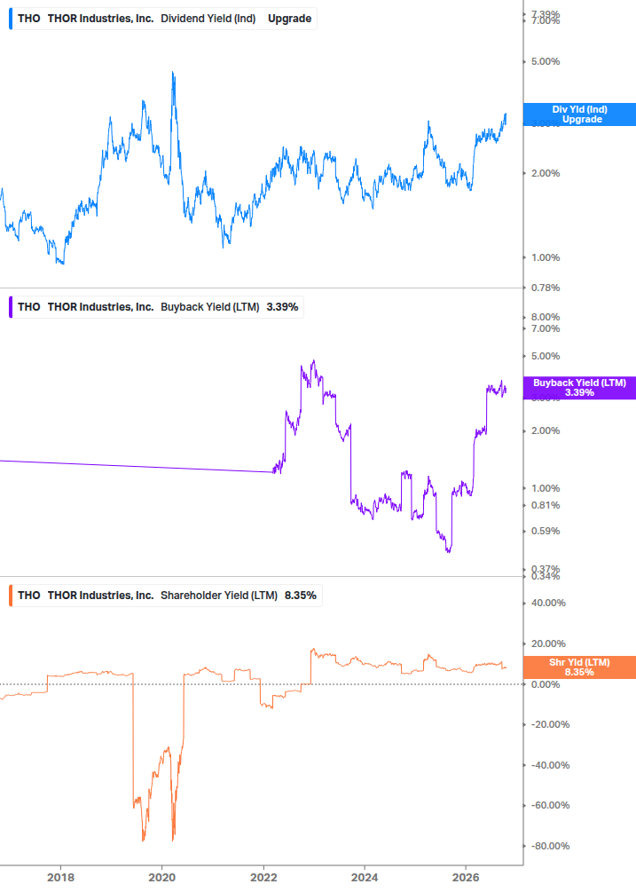Click the THO ticker in the Buyback Yield legend
Screen dimensions: 636x892
tap(29, 306)
